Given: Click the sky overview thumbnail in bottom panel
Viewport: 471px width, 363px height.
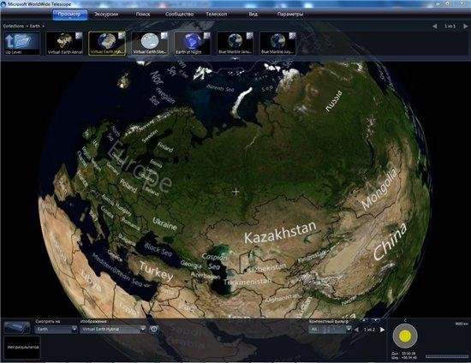Looking at the screenshot, I should pyautogui.click(x=17, y=328).
